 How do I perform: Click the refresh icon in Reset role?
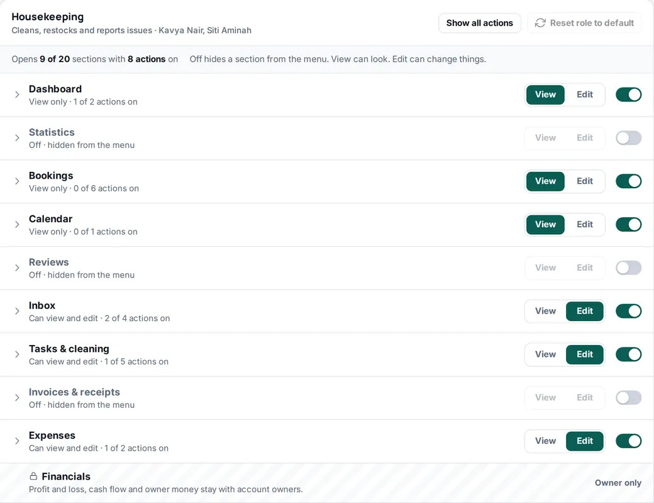click(540, 23)
